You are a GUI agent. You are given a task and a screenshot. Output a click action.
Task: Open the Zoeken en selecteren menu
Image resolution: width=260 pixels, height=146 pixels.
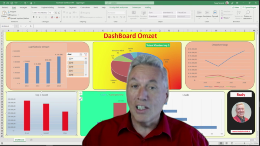247,15
